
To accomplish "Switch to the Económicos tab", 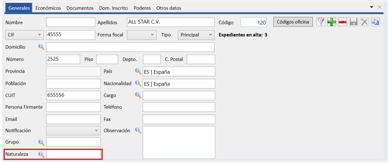I will 48,8.
